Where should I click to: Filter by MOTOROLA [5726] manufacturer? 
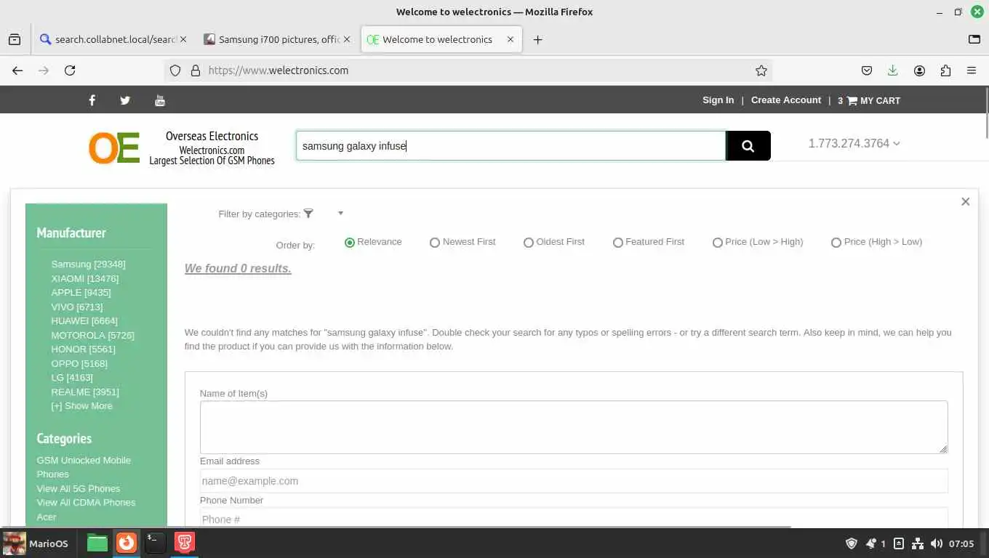coord(92,336)
